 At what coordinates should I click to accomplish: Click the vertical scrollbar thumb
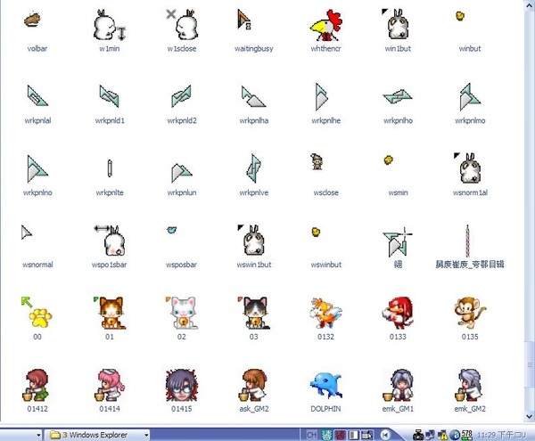tap(529, 363)
